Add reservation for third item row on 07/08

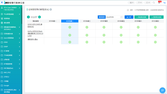pos(121,42)
